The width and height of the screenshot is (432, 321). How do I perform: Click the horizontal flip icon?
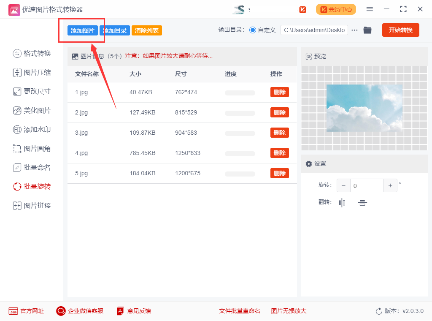click(342, 203)
